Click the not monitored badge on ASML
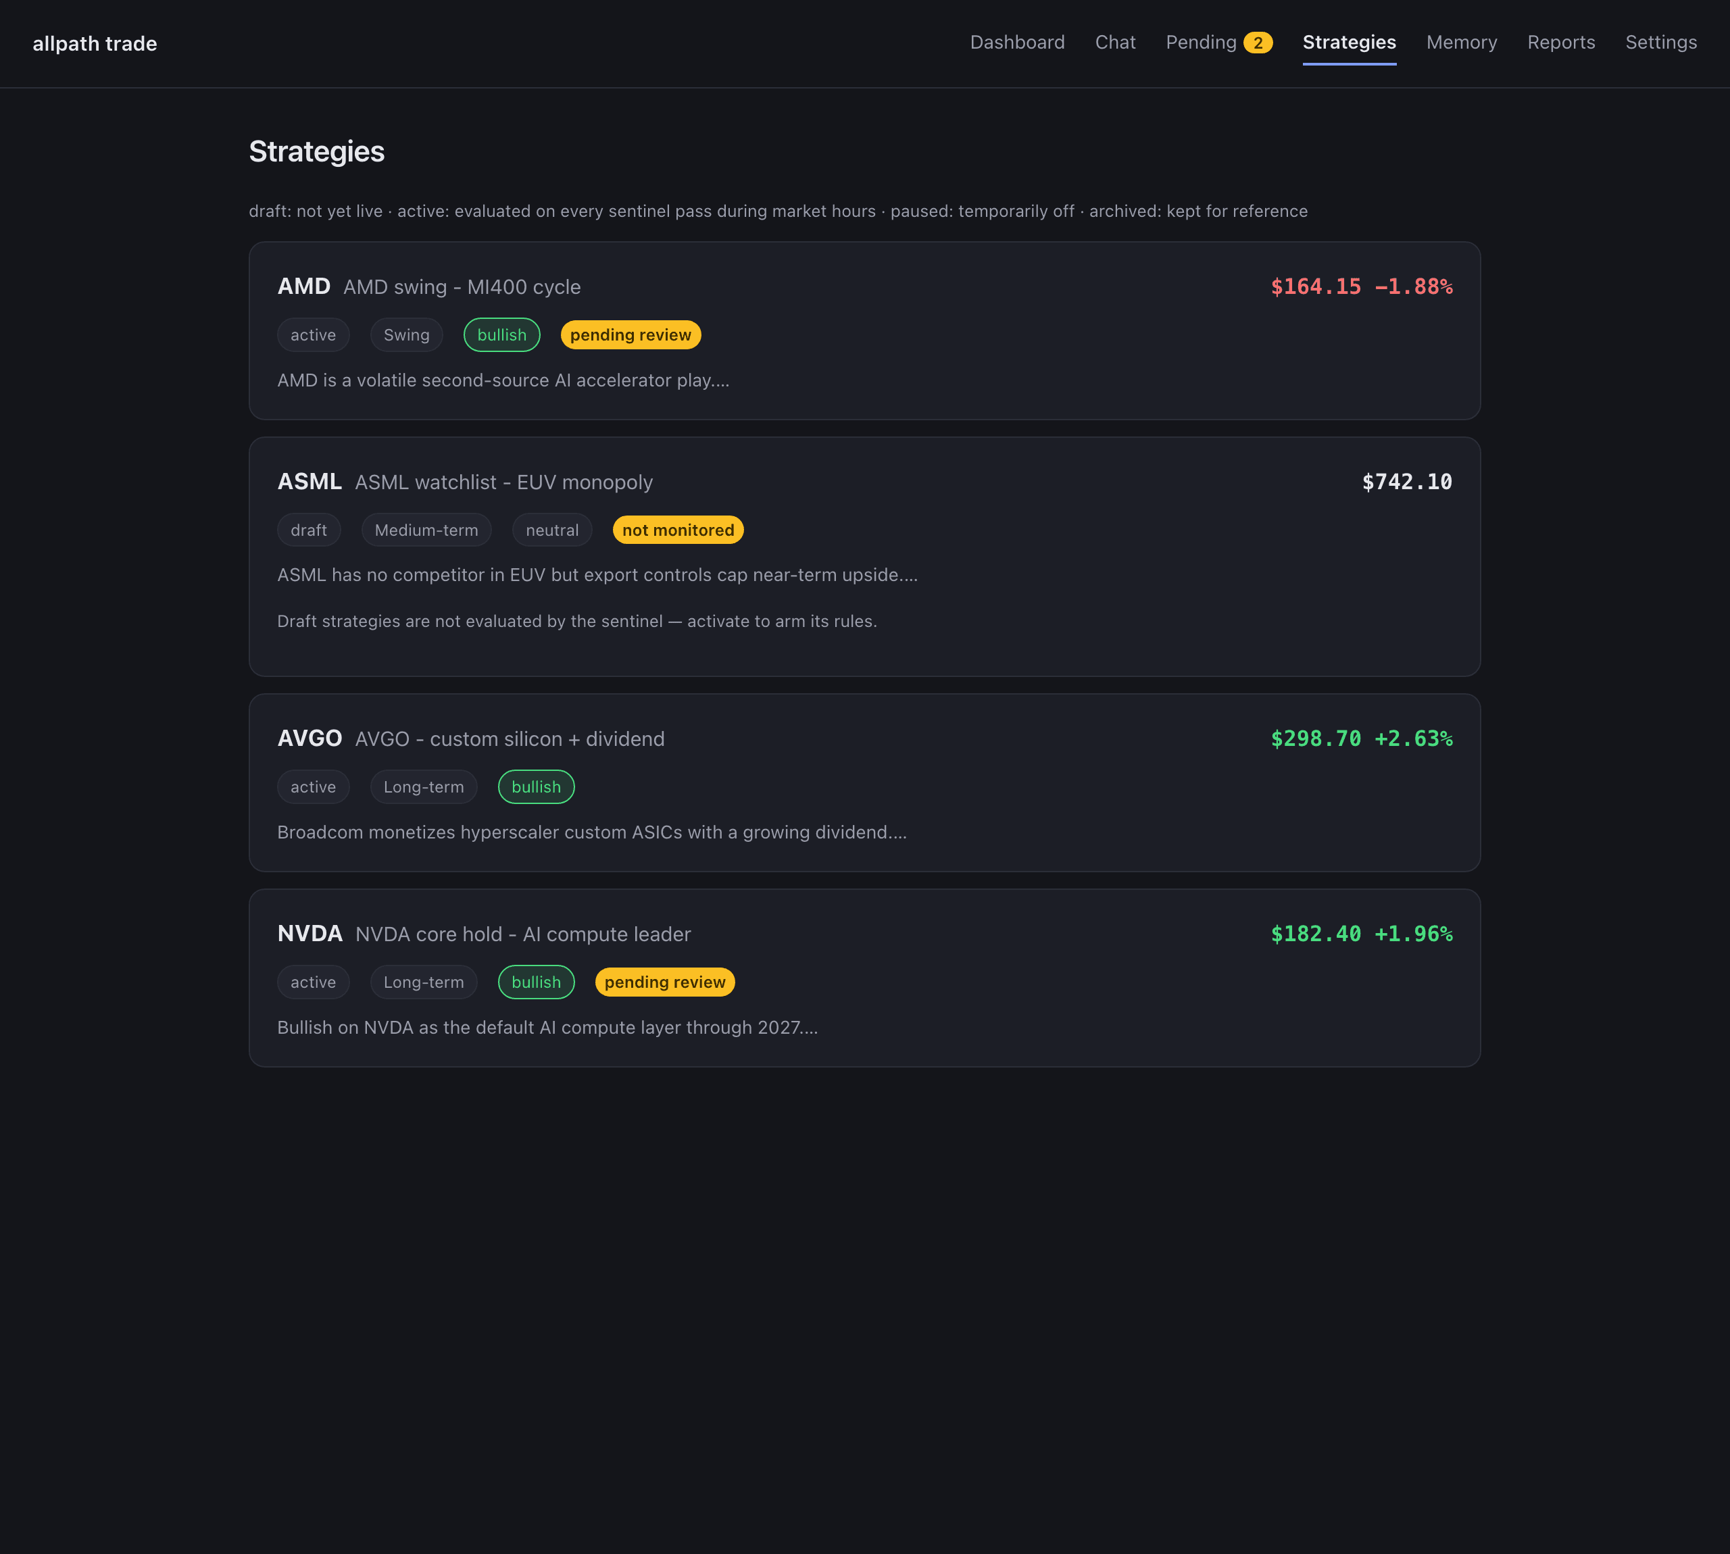This screenshot has height=1554, width=1730. point(678,530)
